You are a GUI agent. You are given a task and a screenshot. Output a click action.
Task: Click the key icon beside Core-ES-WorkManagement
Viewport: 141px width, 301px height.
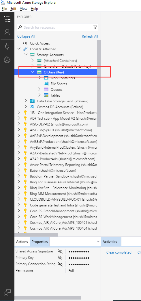[x=25, y=217]
